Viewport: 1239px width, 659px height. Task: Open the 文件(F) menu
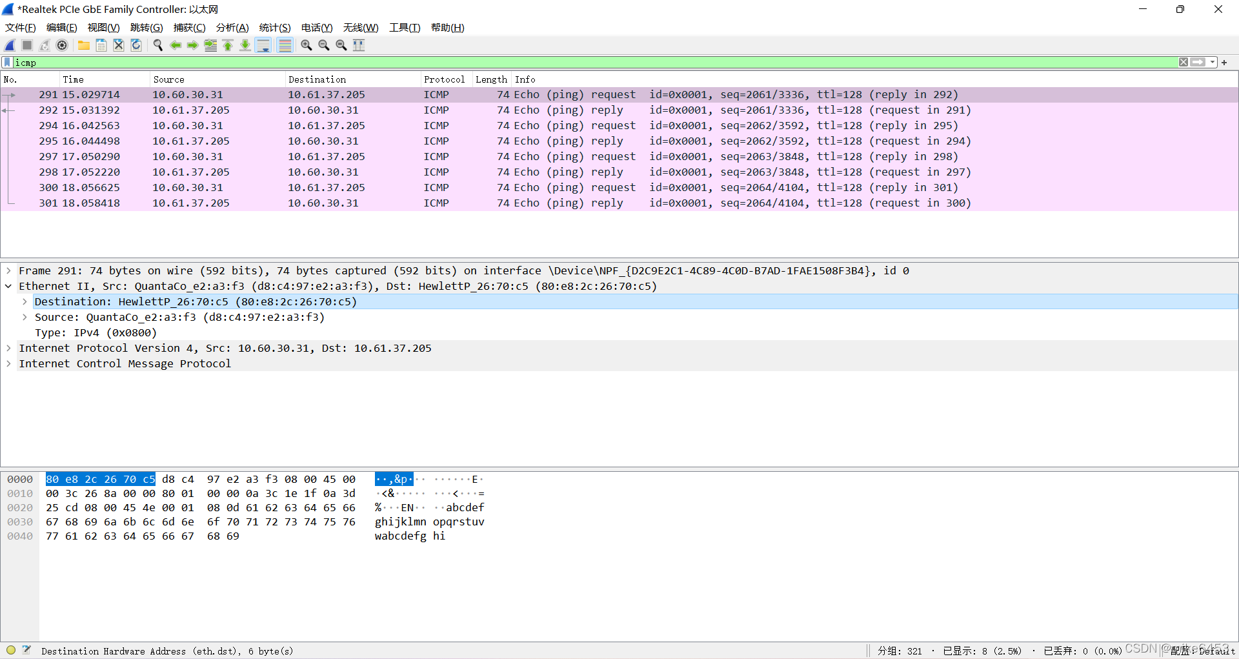click(x=21, y=28)
